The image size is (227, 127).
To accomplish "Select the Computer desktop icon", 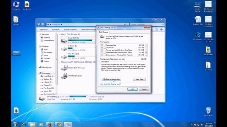I will tap(16, 6).
